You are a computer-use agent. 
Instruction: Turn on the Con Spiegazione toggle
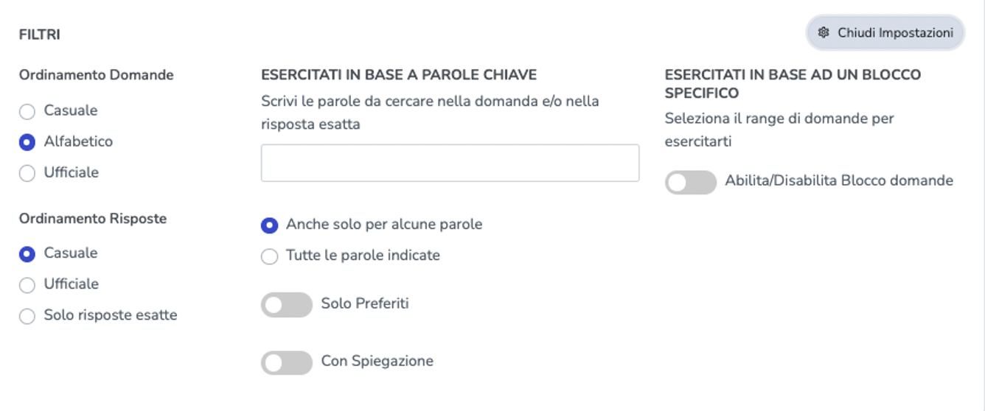[287, 362]
